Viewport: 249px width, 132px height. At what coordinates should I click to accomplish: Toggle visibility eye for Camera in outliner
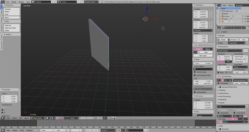tap(243, 16)
